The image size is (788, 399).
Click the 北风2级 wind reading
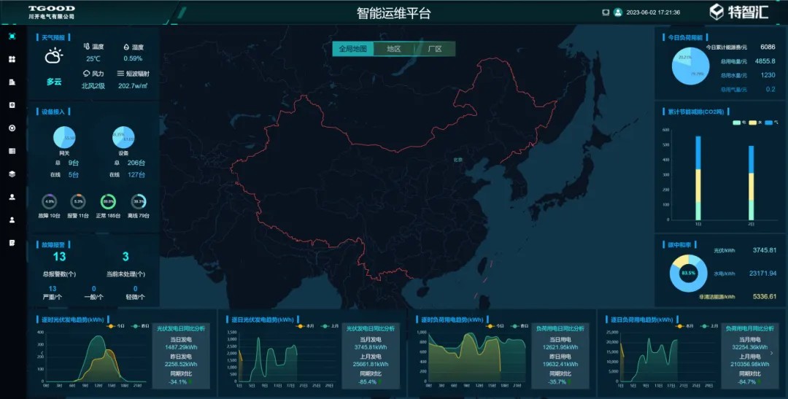pos(93,86)
